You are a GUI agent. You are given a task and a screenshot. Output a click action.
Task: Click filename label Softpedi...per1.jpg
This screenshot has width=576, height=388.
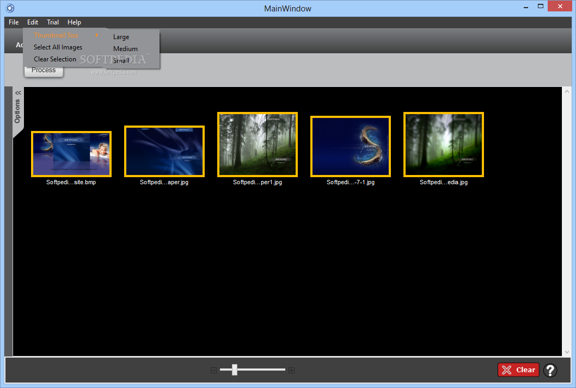pos(258,182)
